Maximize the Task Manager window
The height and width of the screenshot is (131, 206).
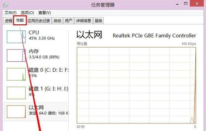click(185, 3)
